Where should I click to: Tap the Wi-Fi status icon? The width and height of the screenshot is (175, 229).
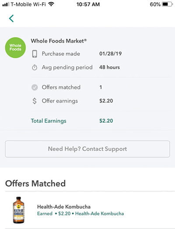click(51, 4)
